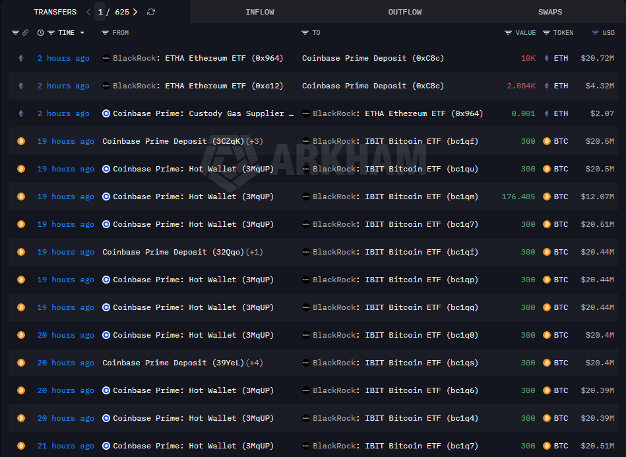The width and height of the screenshot is (626, 457).
Task: Click ETH token icon in 10K row
Action: (547, 58)
